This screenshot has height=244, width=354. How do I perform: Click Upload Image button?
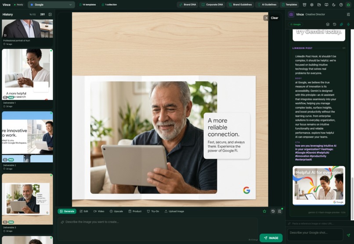[x=174, y=211]
